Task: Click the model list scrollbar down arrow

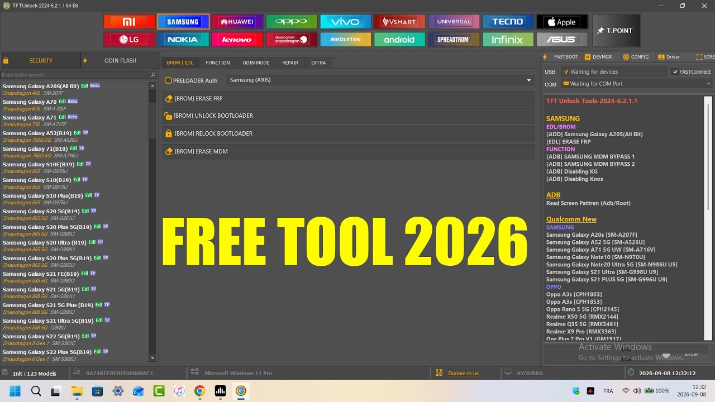Action: pos(152,358)
